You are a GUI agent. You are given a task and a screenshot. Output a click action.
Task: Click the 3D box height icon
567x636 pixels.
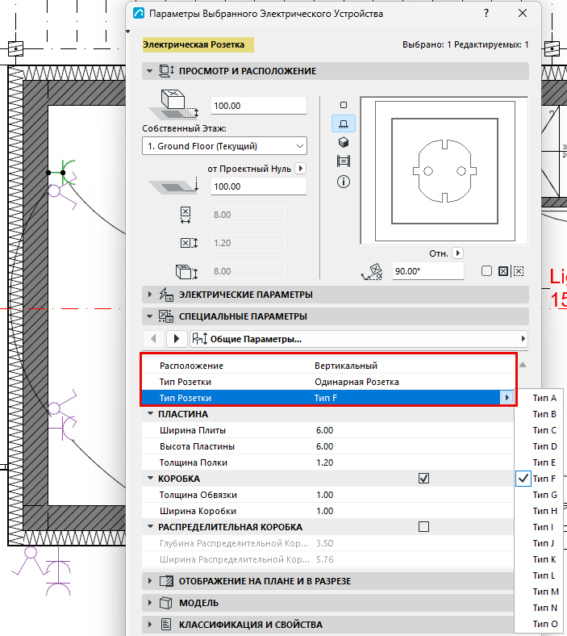pos(186,271)
